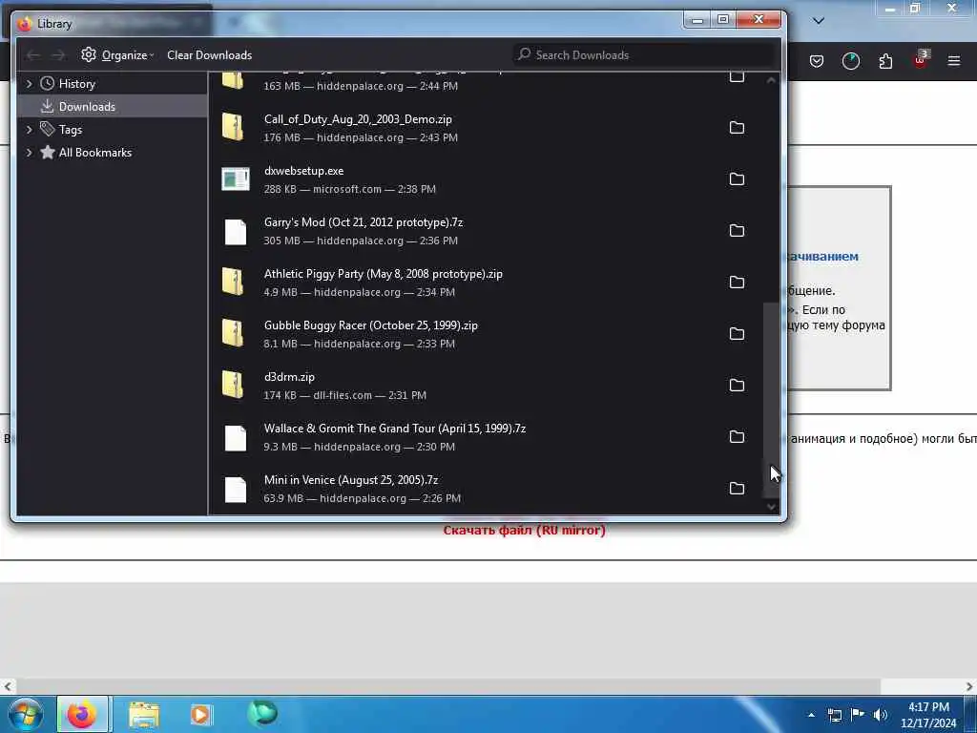977x733 pixels.
Task: Select the d3drm.zip download entry
Action: [x=486, y=386]
